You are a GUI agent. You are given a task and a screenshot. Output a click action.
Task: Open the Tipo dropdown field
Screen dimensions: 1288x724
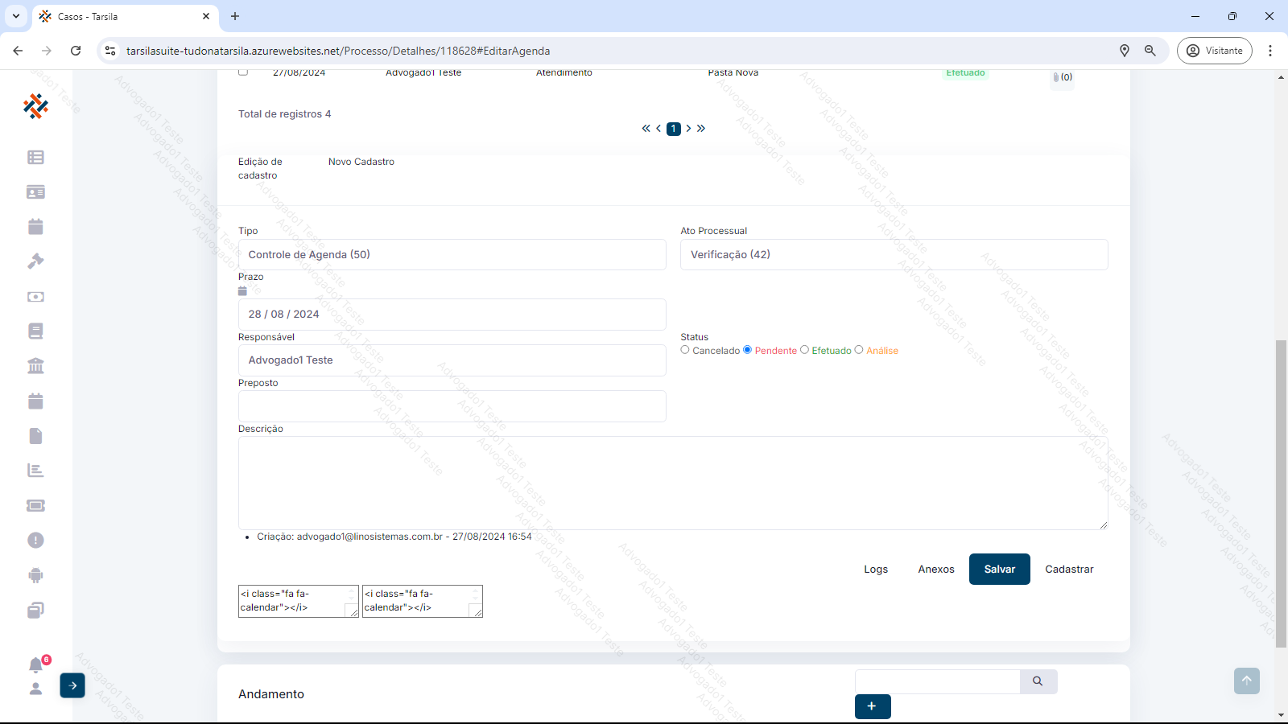[x=452, y=255]
